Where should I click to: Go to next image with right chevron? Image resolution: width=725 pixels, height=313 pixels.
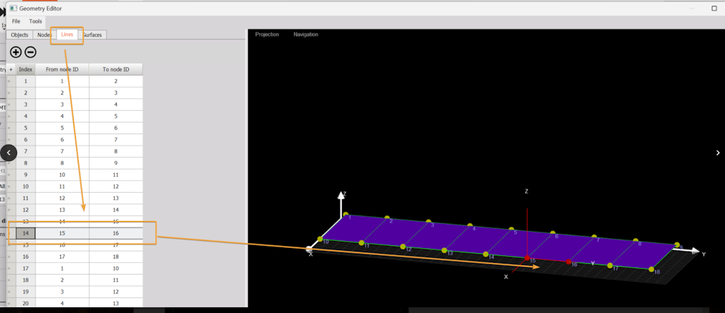pyautogui.click(x=718, y=153)
